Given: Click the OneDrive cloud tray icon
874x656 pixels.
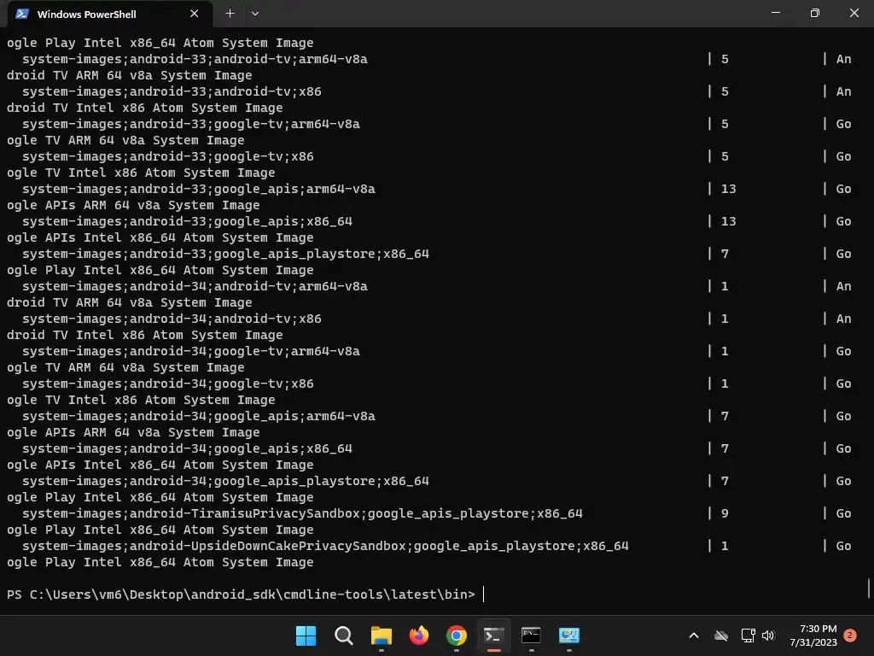Looking at the screenshot, I should tap(720, 635).
